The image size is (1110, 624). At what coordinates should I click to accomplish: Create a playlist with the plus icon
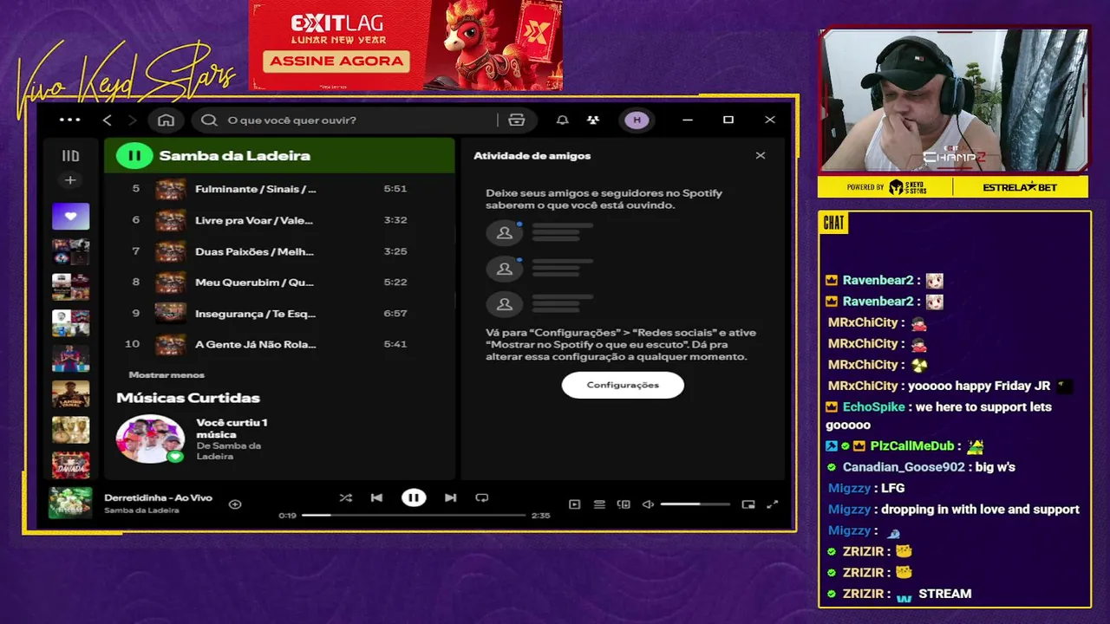(70, 180)
